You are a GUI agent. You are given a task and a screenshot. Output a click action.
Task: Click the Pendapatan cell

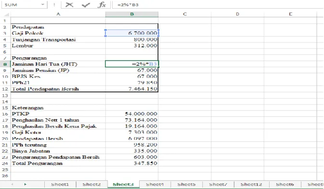click(58, 27)
